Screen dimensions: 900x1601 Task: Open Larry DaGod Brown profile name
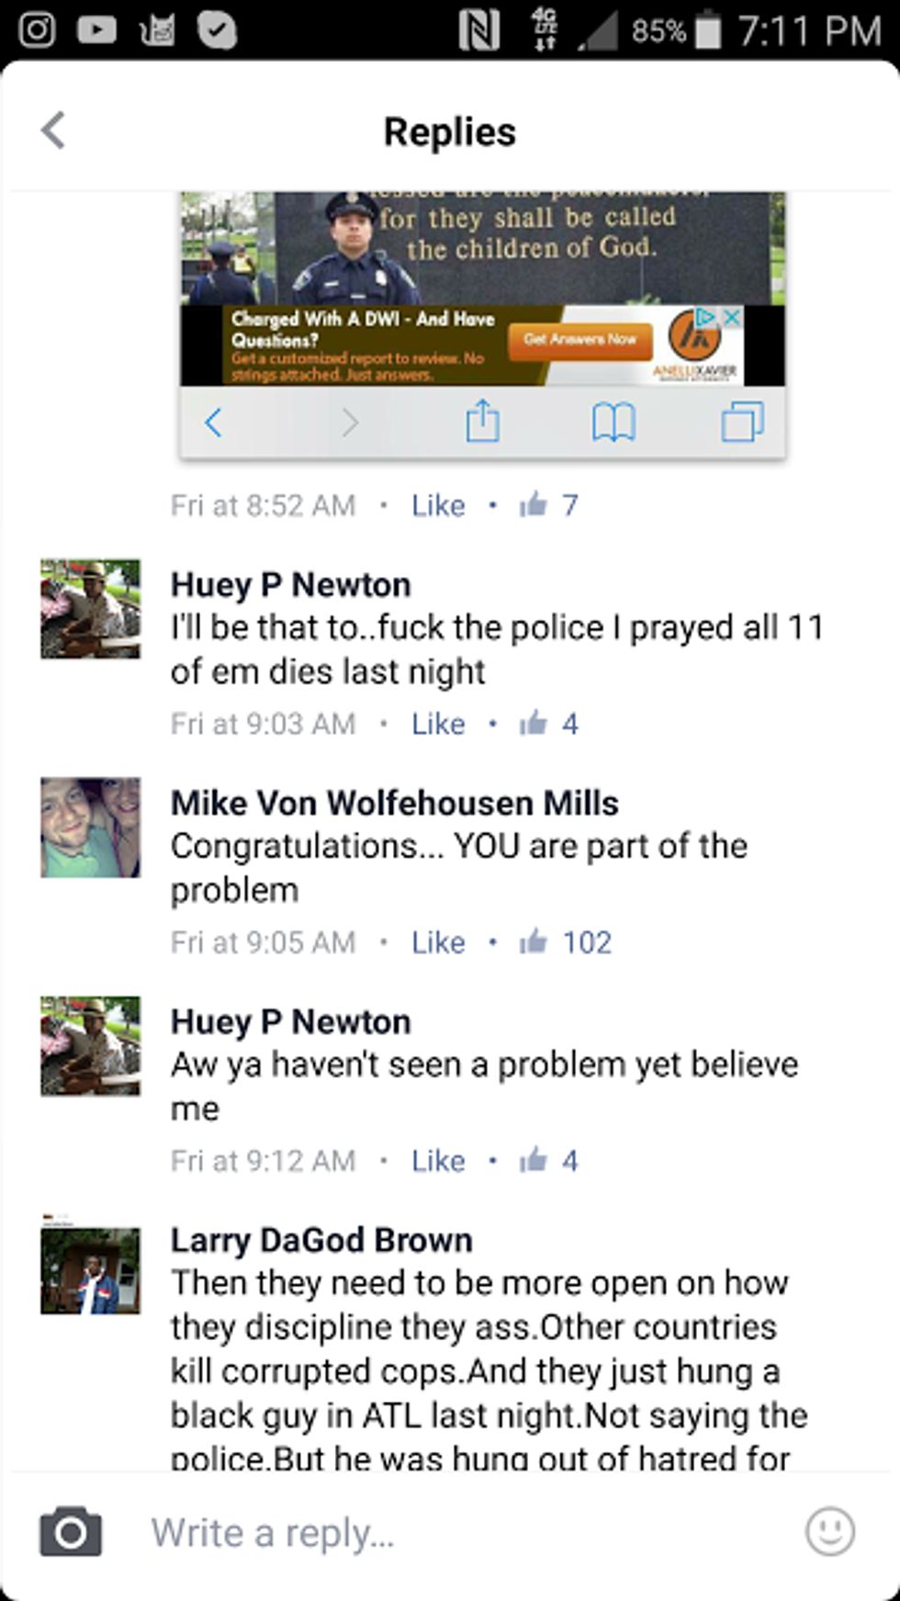click(x=321, y=1240)
